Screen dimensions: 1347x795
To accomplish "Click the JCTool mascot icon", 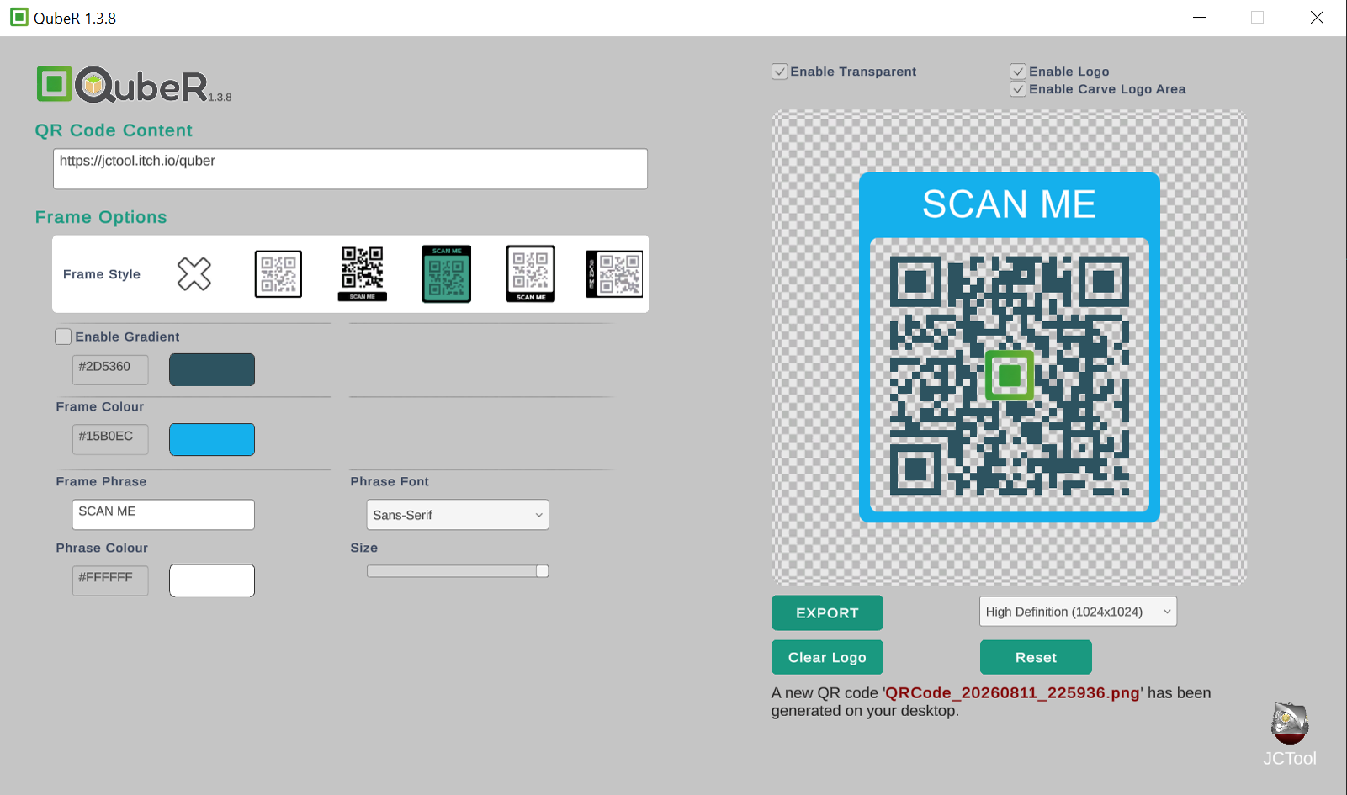I will 1290,723.
